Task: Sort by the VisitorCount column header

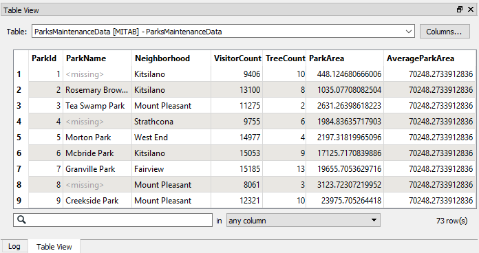Action: click(237, 58)
